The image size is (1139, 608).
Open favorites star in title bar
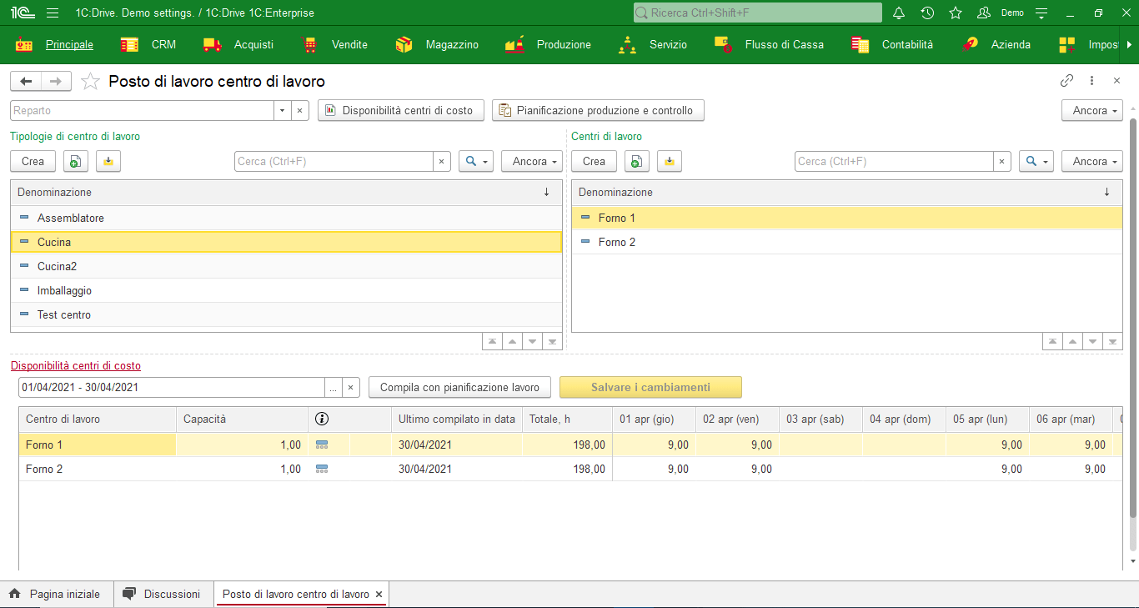956,13
